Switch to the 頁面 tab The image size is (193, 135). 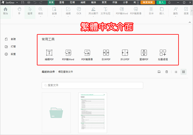pos(104,3)
